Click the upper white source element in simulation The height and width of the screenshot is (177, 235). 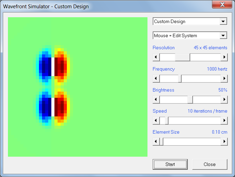[53, 67]
